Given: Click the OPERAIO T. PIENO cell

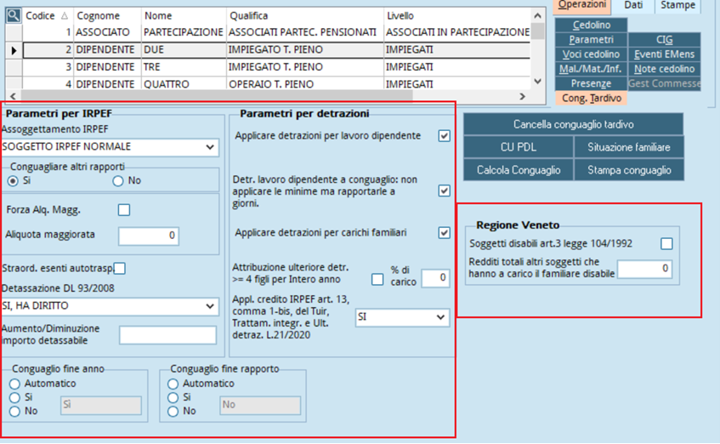Looking at the screenshot, I should pos(305,84).
